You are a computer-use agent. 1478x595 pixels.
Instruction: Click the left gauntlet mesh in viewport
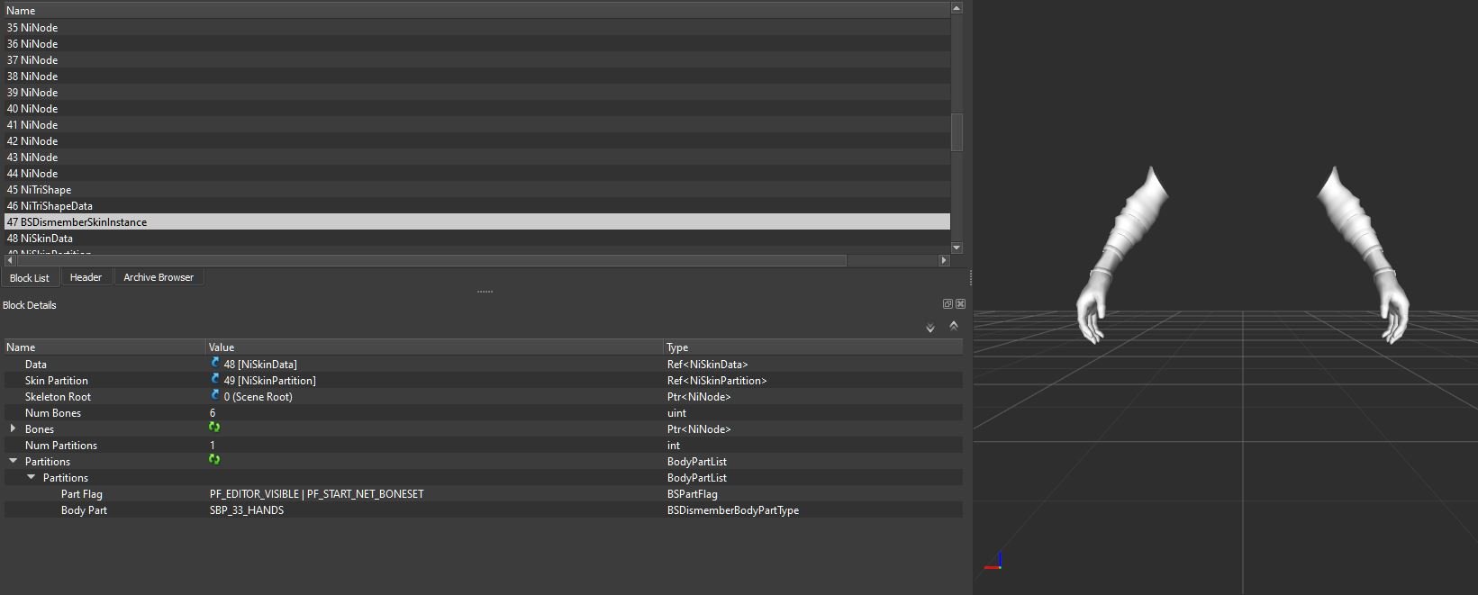pos(1120,255)
